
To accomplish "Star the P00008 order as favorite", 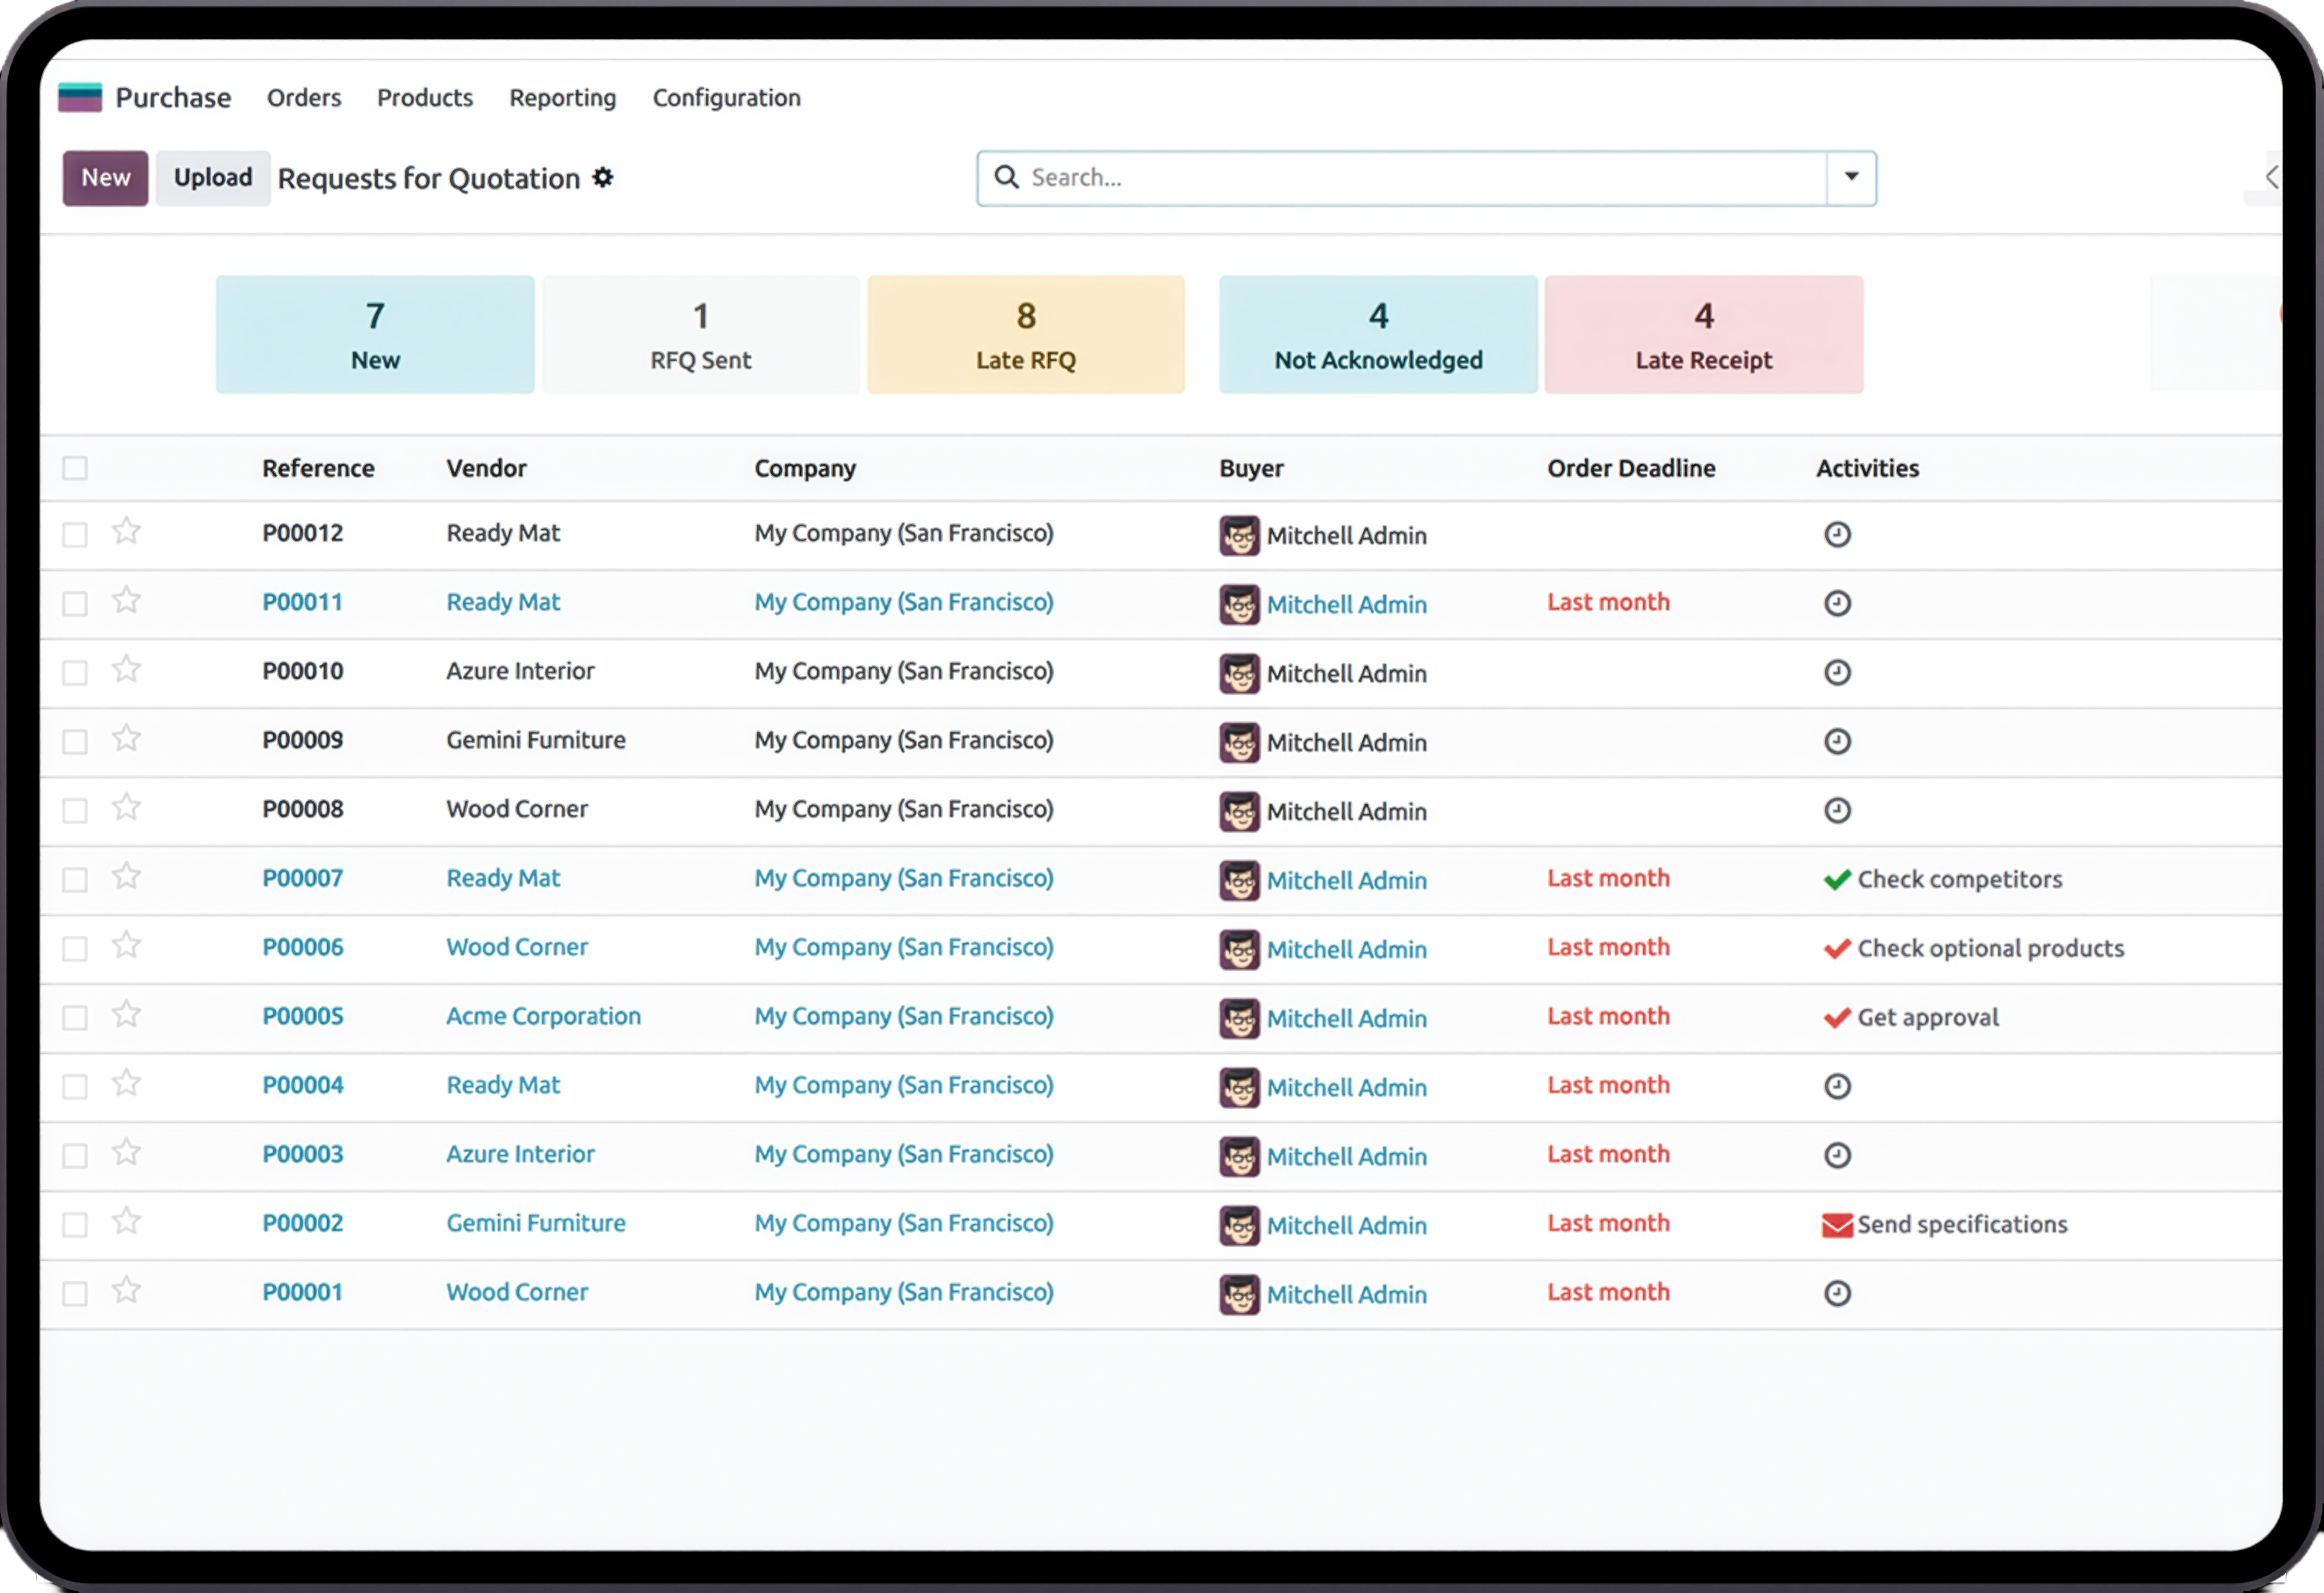I will tap(126, 807).
